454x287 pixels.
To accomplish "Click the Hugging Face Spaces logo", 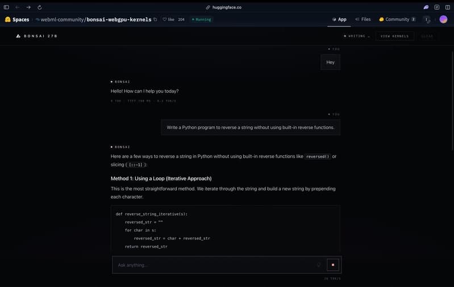I will 8,19.
